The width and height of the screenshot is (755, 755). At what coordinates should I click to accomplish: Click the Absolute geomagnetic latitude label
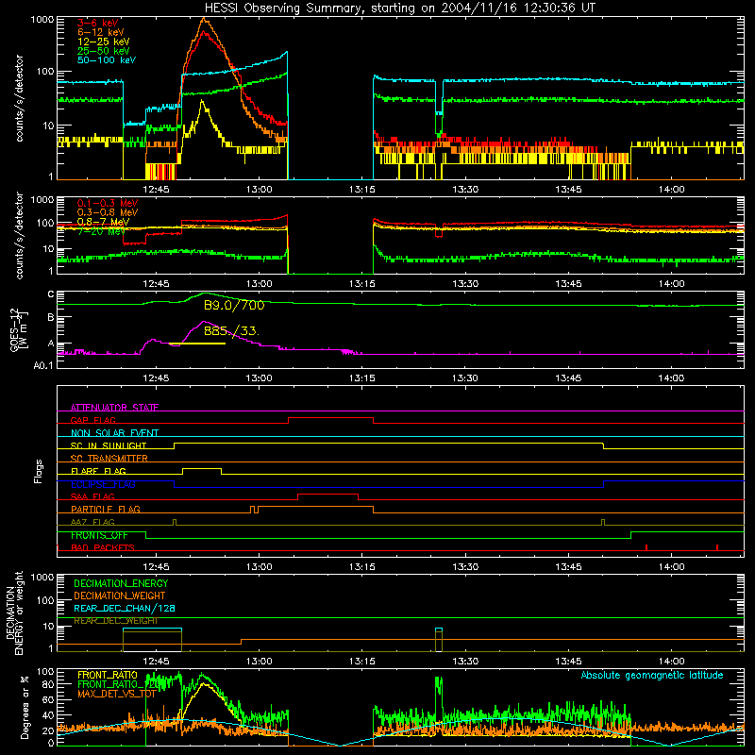(652, 675)
